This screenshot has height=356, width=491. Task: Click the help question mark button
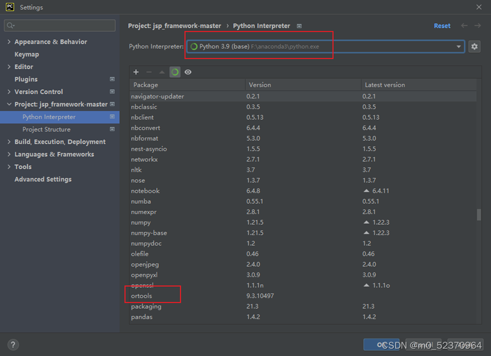(13, 345)
